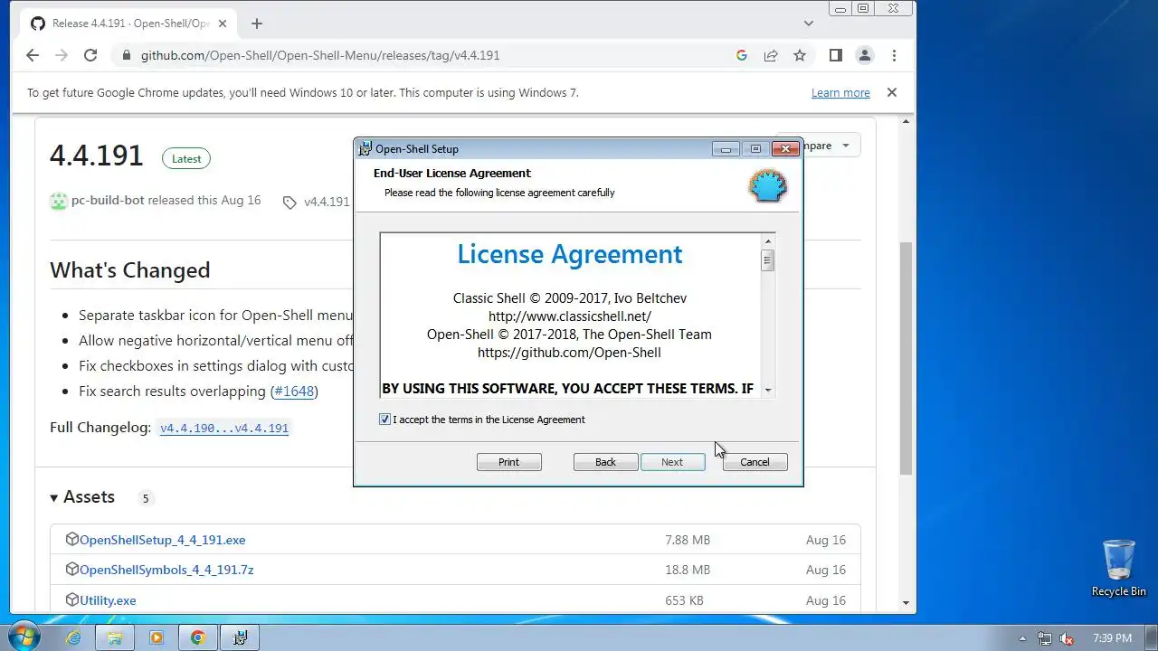Open the Windows Start menu
Screen dimensions: 1158x651
pos(24,637)
